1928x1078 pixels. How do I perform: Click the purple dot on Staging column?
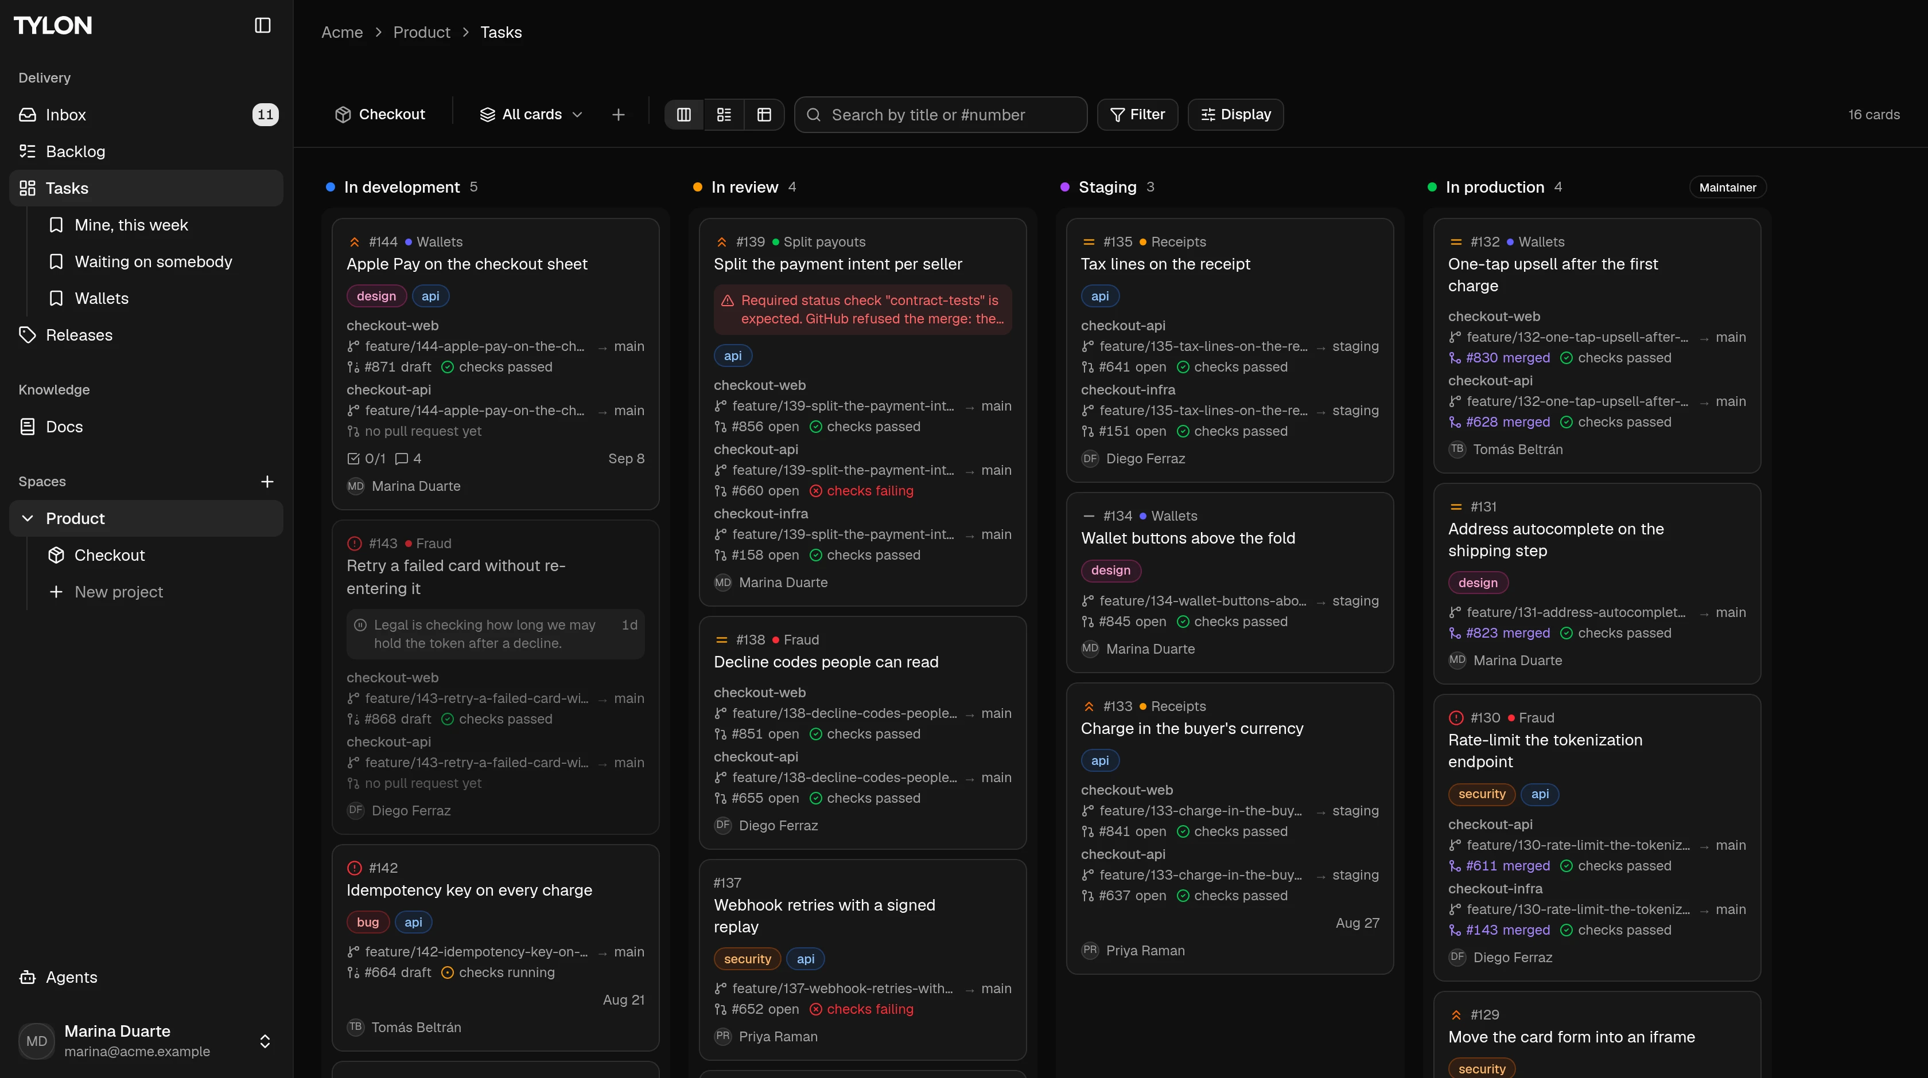(1065, 187)
